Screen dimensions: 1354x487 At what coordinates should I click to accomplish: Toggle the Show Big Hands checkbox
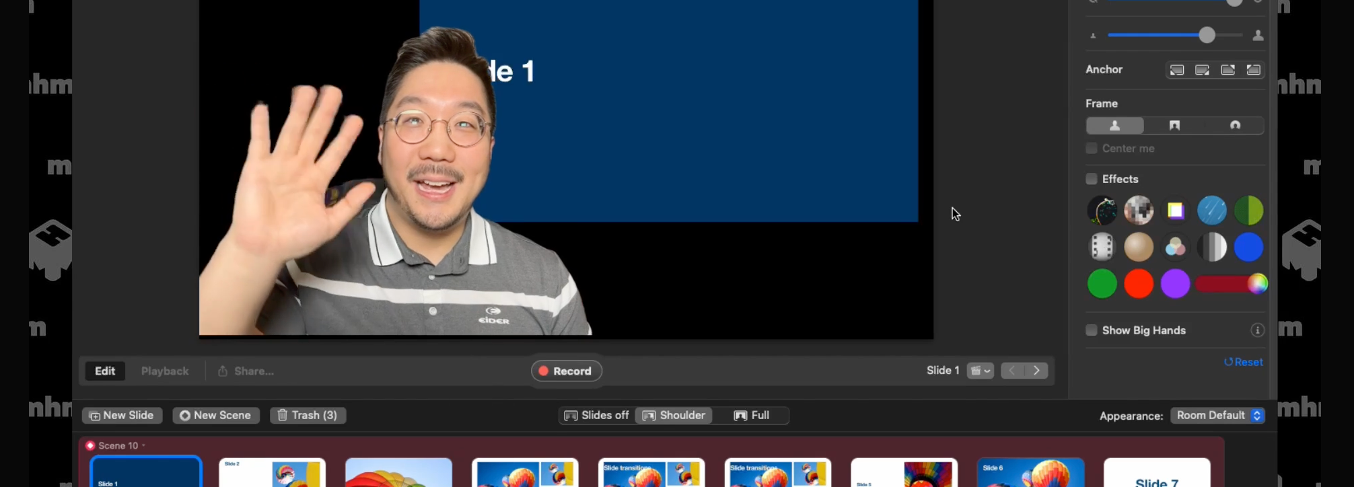pos(1092,330)
